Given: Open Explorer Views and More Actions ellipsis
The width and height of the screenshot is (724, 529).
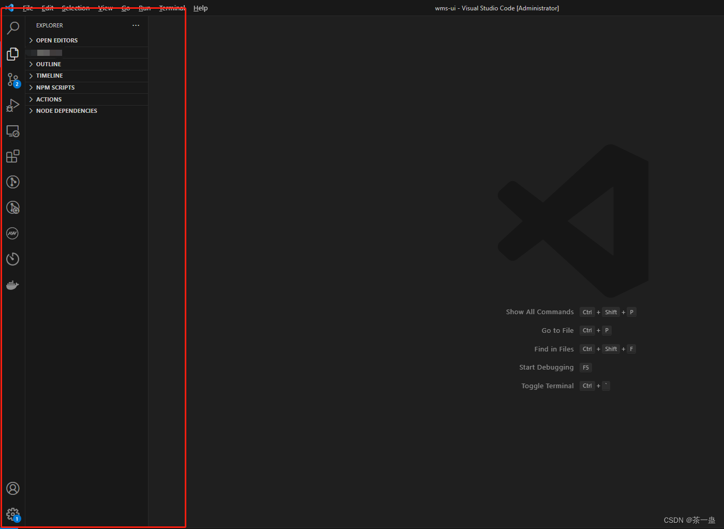Looking at the screenshot, I should 136,25.
